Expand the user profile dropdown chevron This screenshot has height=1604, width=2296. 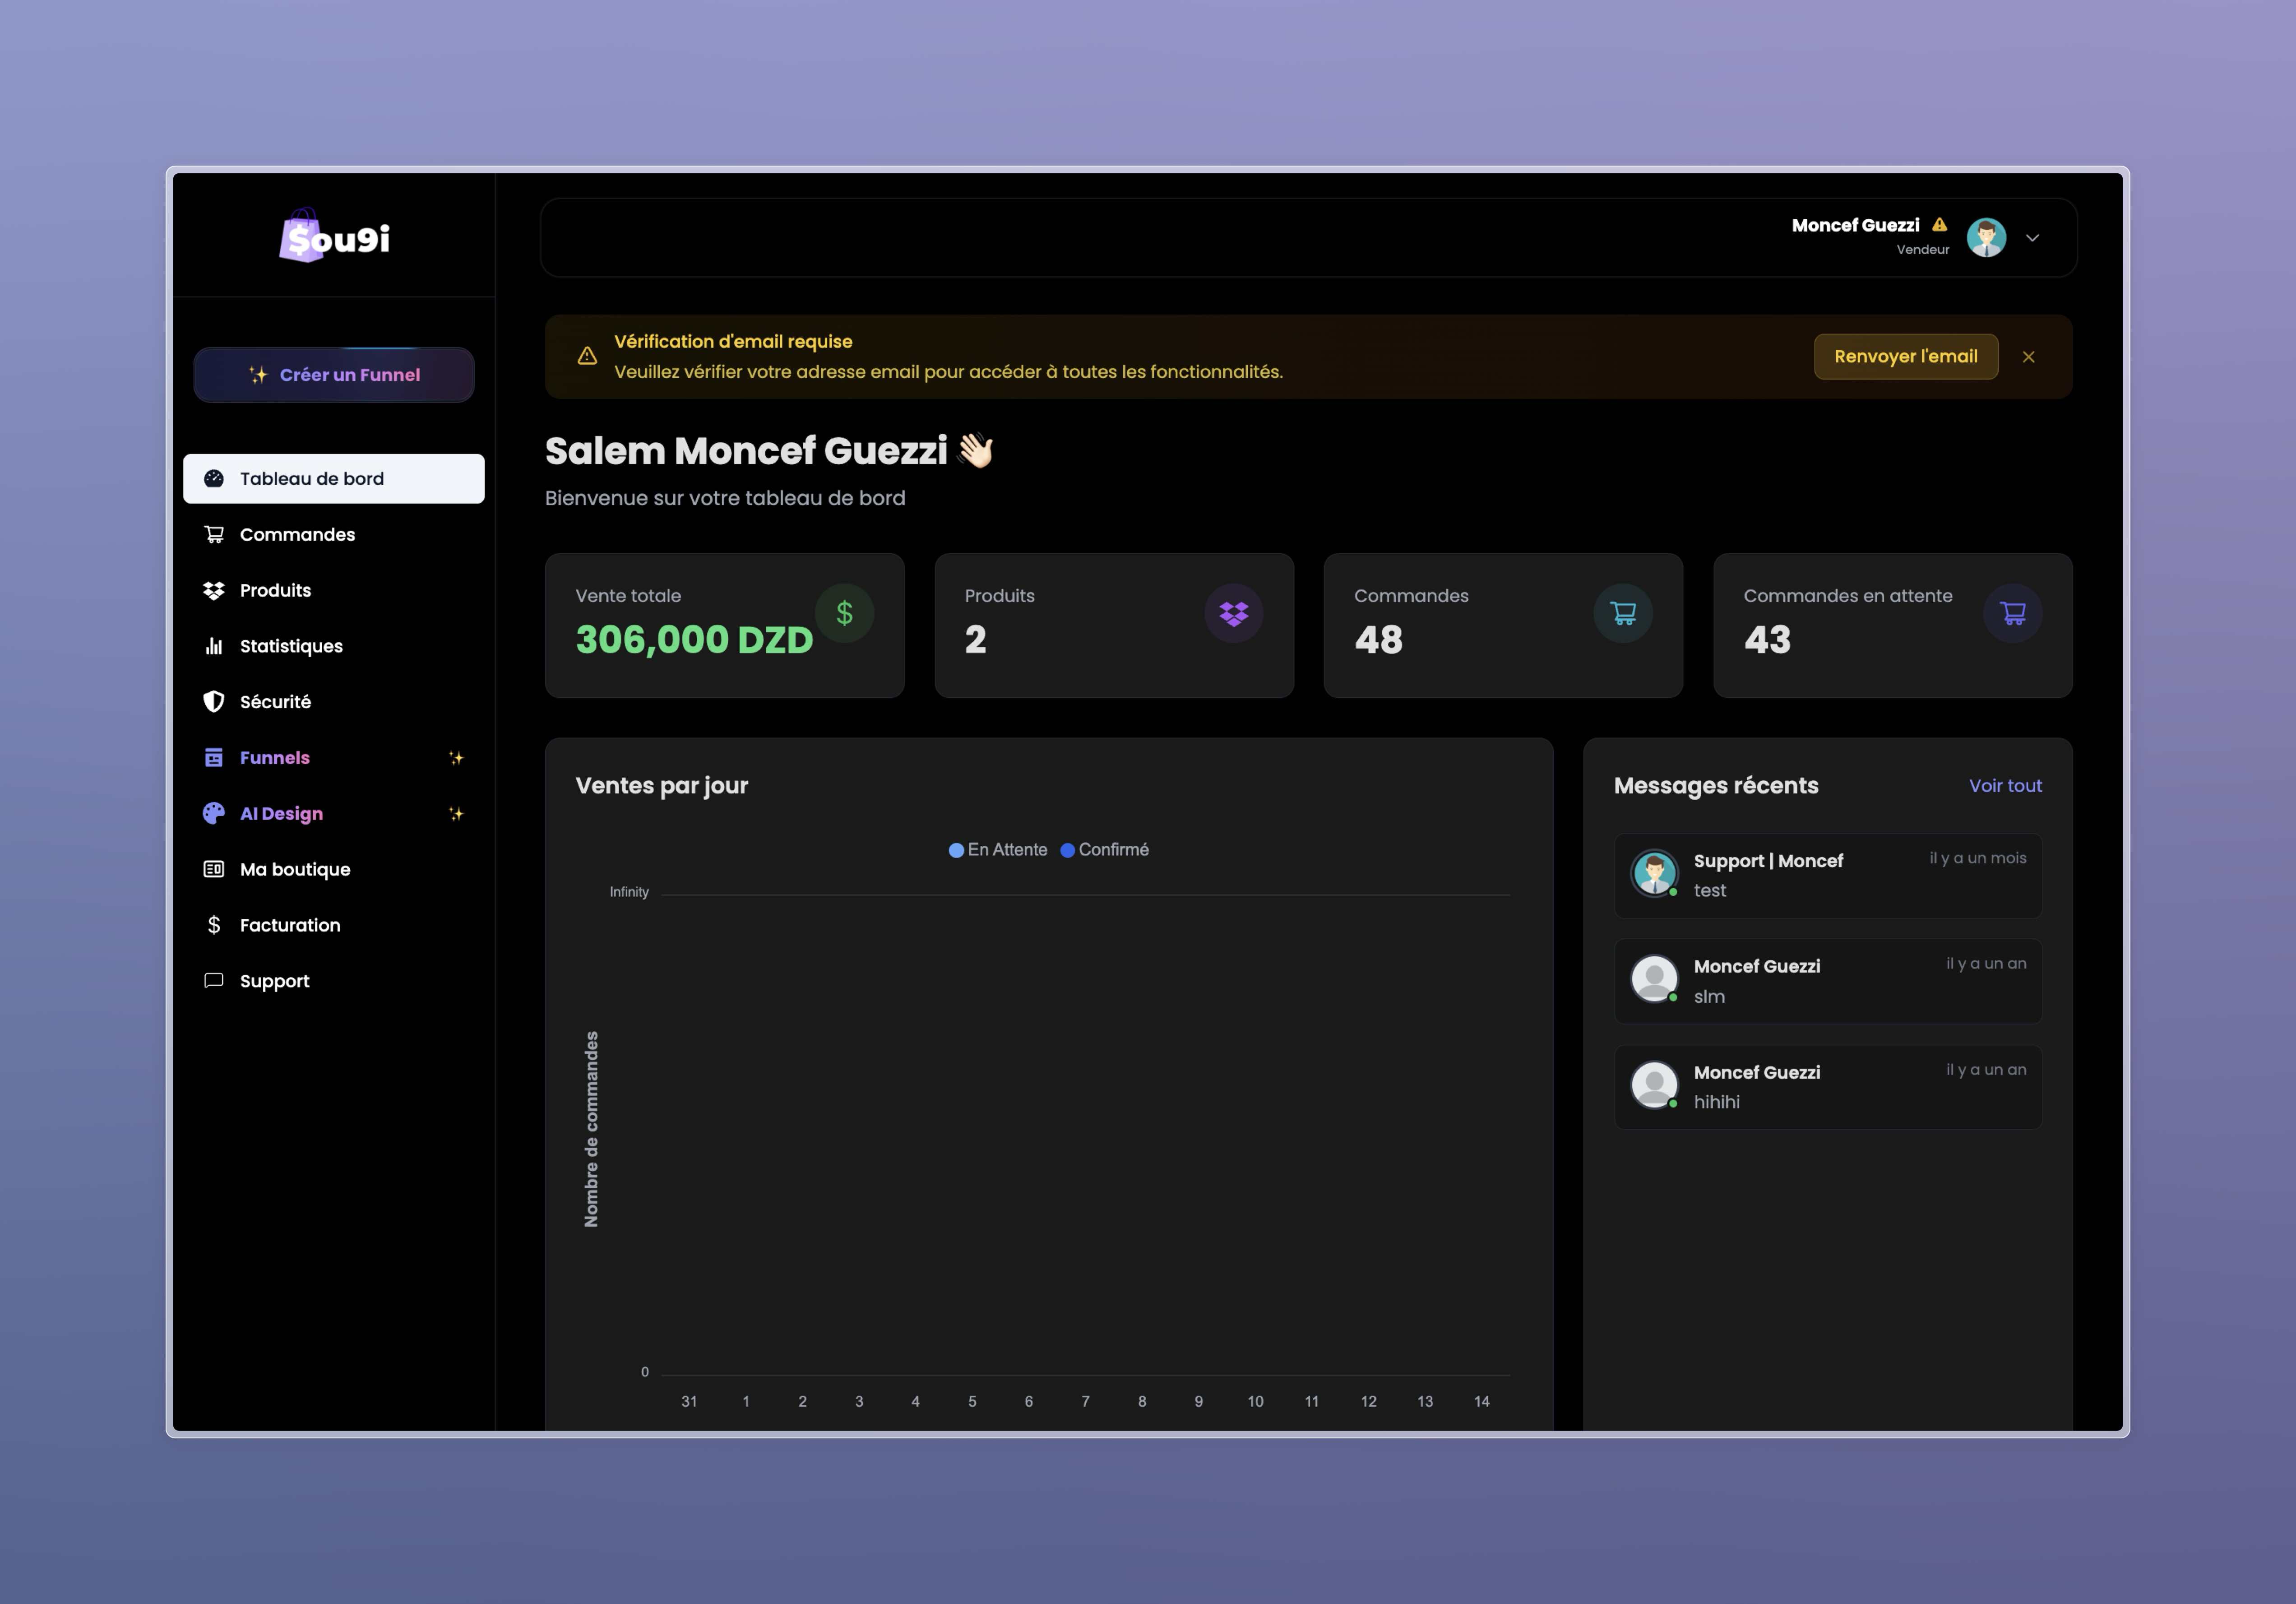coord(2032,238)
